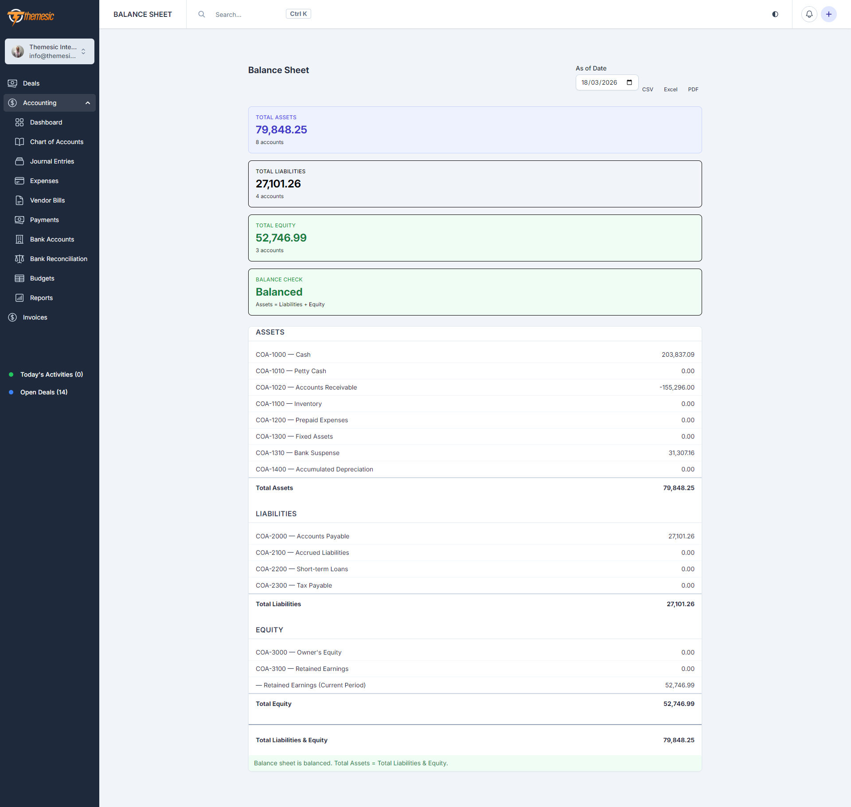Click the Journal Entries icon
This screenshot has width=851, height=807.
(x=20, y=161)
